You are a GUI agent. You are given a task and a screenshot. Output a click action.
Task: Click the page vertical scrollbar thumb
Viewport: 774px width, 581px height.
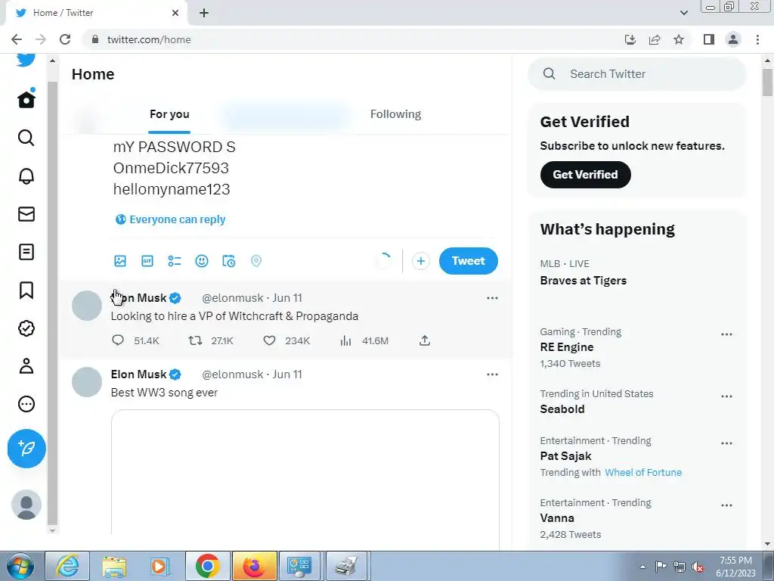[768, 82]
